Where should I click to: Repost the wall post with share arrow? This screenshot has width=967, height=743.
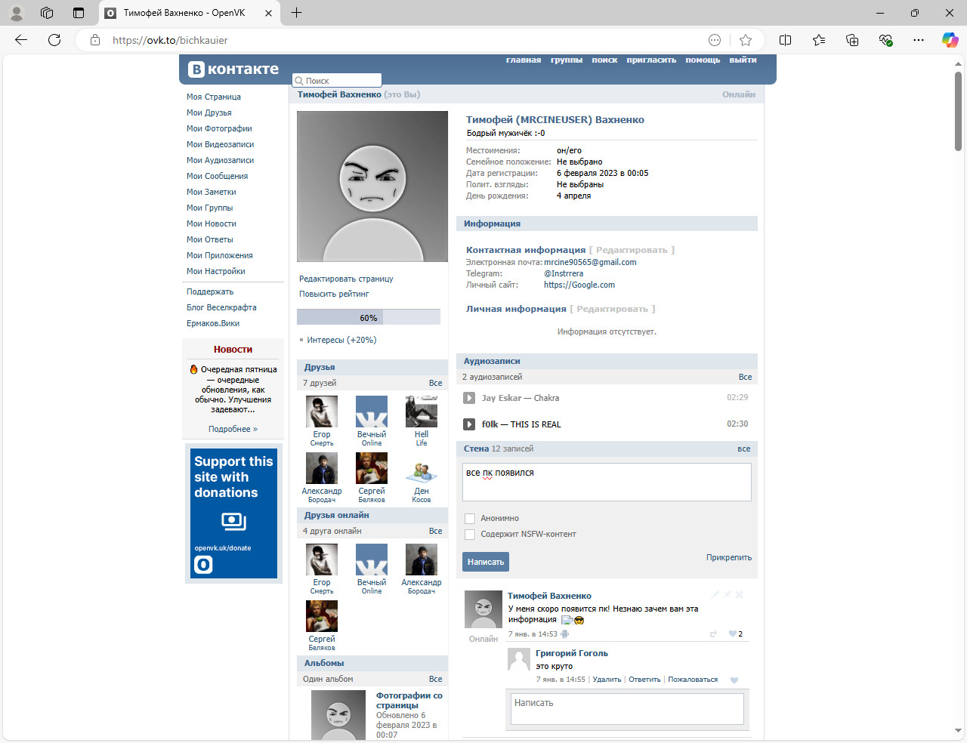pos(713,634)
